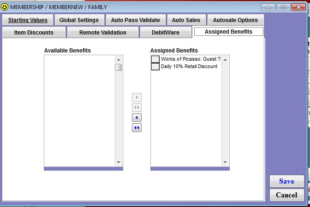The height and width of the screenshot is (207, 310).
Task: Click the move-all-right double arrow button
Action: click(x=137, y=108)
